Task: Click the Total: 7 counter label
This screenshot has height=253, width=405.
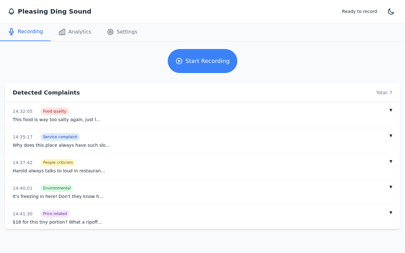Action: (x=384, y=93)
